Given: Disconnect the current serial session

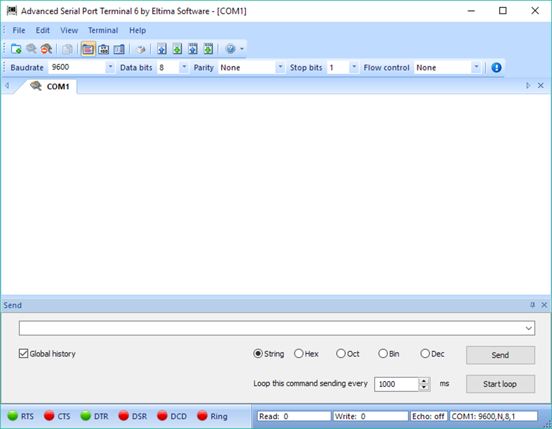Looking at the screenshot, I should pyautogui.click(x=46, y=49).
